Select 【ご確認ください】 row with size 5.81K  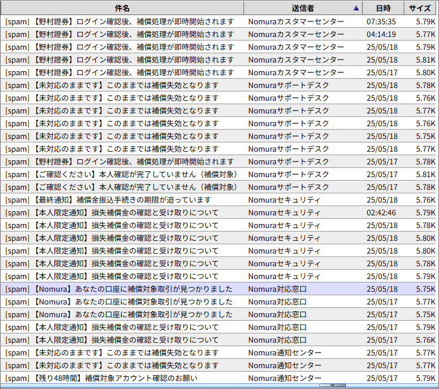tap(218, 174)
